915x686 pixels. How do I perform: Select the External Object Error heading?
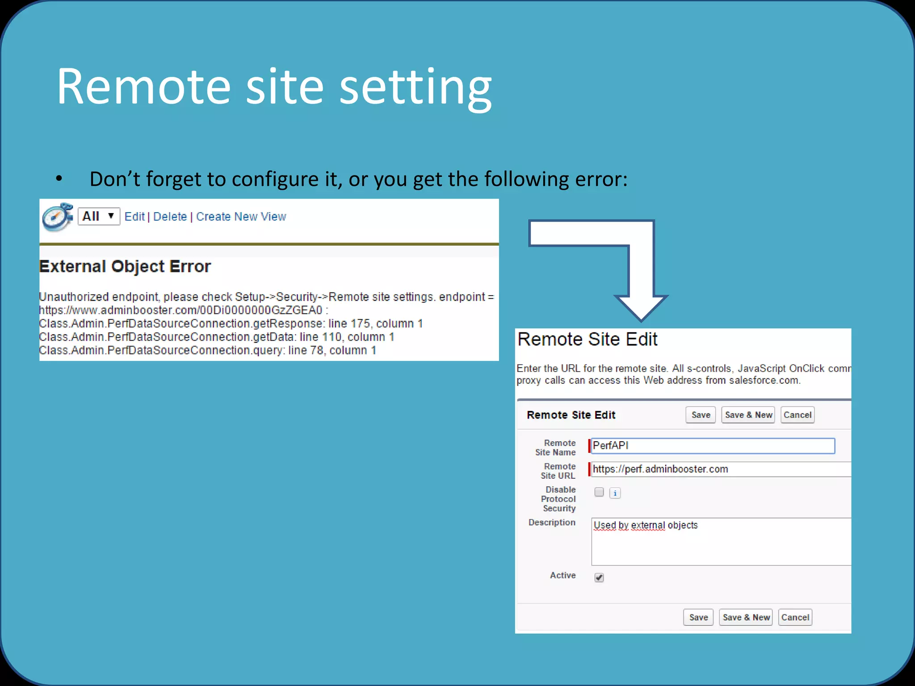[x=125, y=267]
